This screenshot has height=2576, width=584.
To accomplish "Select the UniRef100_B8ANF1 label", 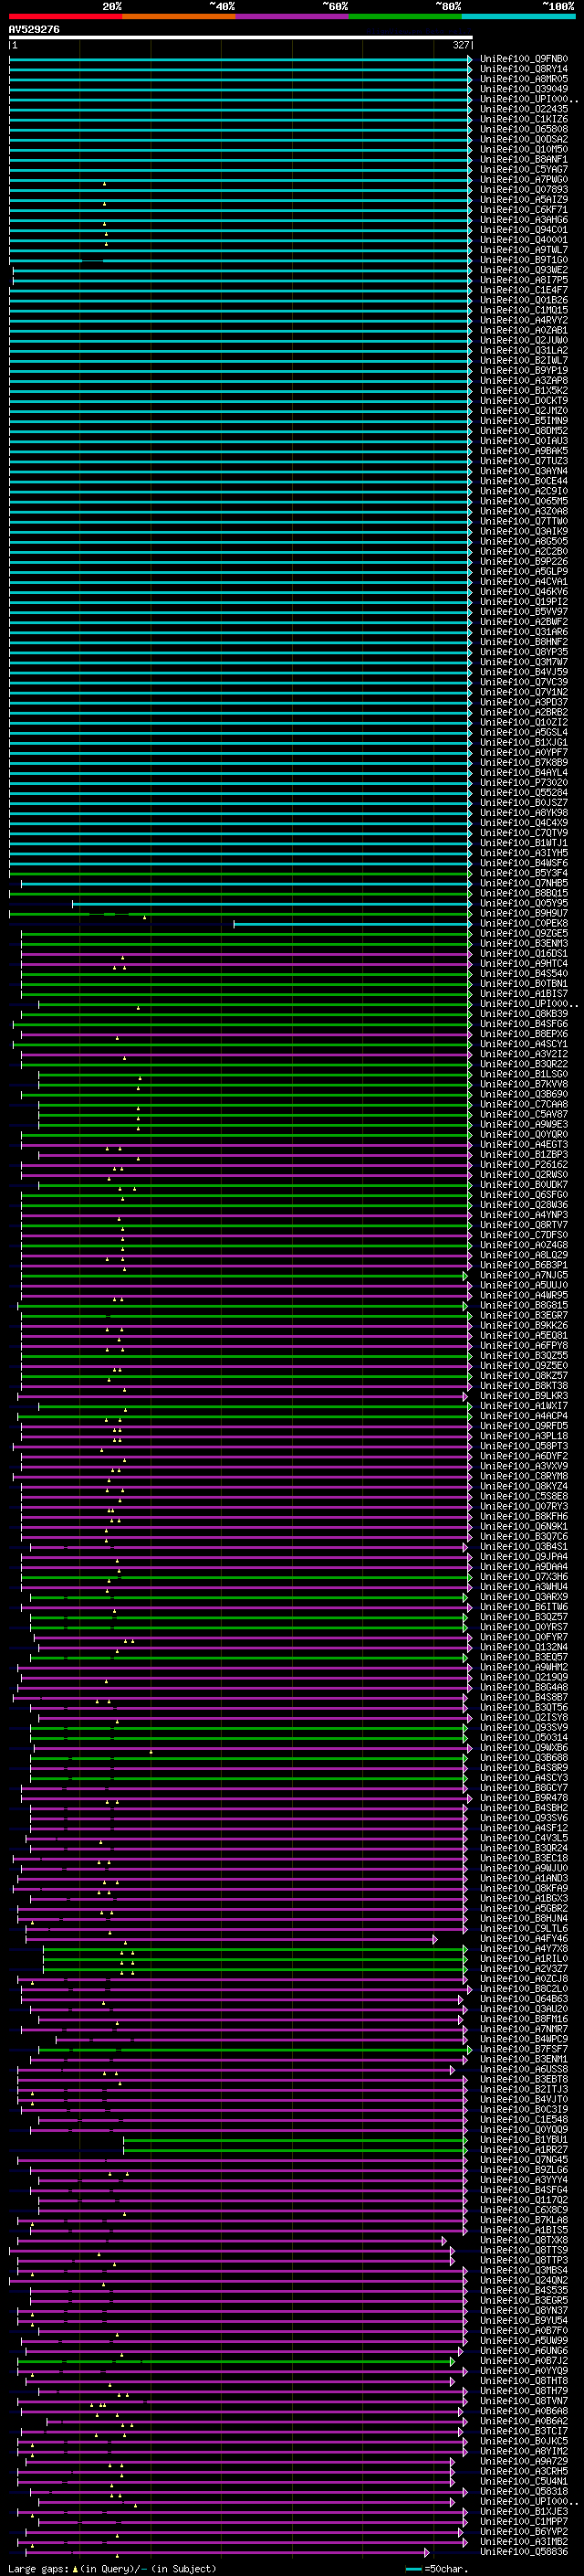I will (x=524, y=159).
